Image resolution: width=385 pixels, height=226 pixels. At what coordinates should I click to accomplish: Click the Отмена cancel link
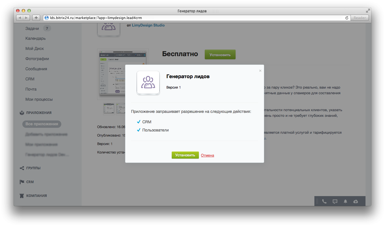pos(207,155)
